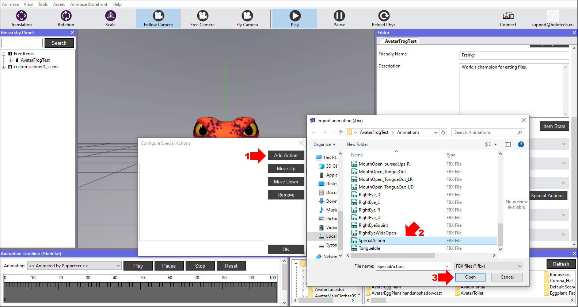
Task: Toggle the preview pane in file dialog
Action: coord(507,144)
